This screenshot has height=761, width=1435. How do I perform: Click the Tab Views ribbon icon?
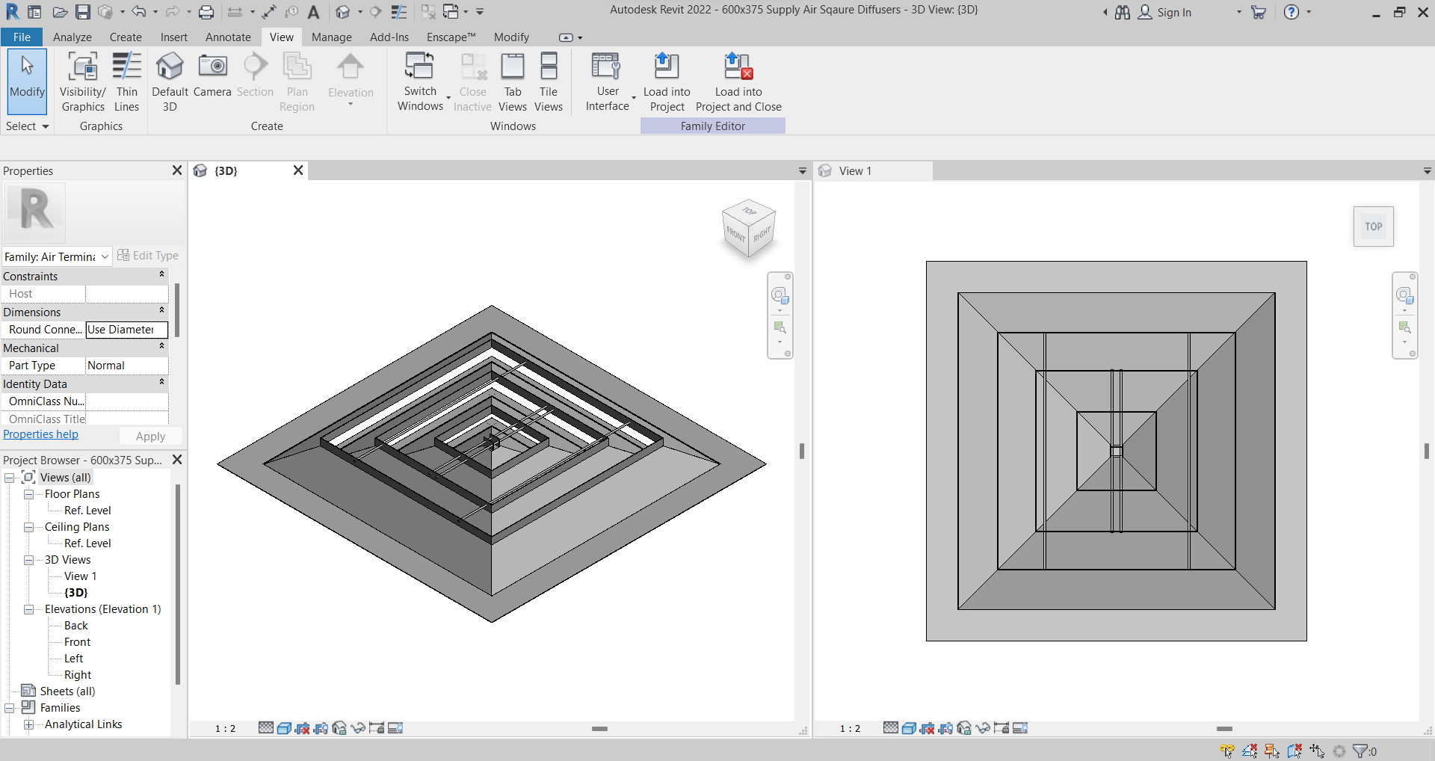[x=513, y=82]
